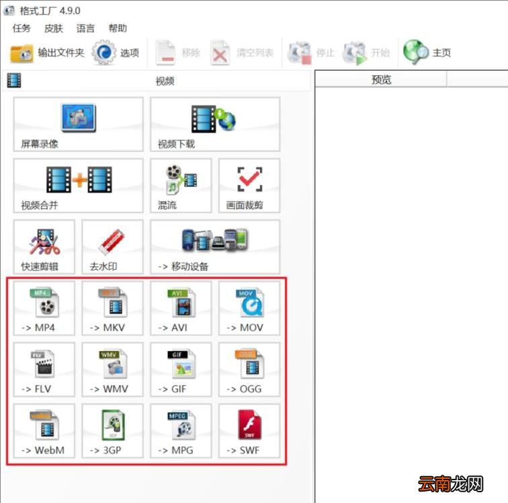The image size is (508, 503).
Task: Convert to OGG format
Action: pyautogui.click(x=249, y=369)
